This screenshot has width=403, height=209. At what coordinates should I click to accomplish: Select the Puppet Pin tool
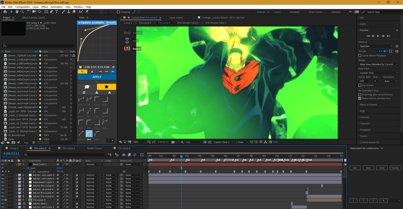87,12
